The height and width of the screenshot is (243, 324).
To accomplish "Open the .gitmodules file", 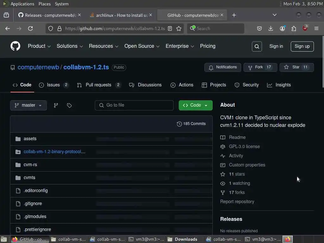I will click(35, 216).
